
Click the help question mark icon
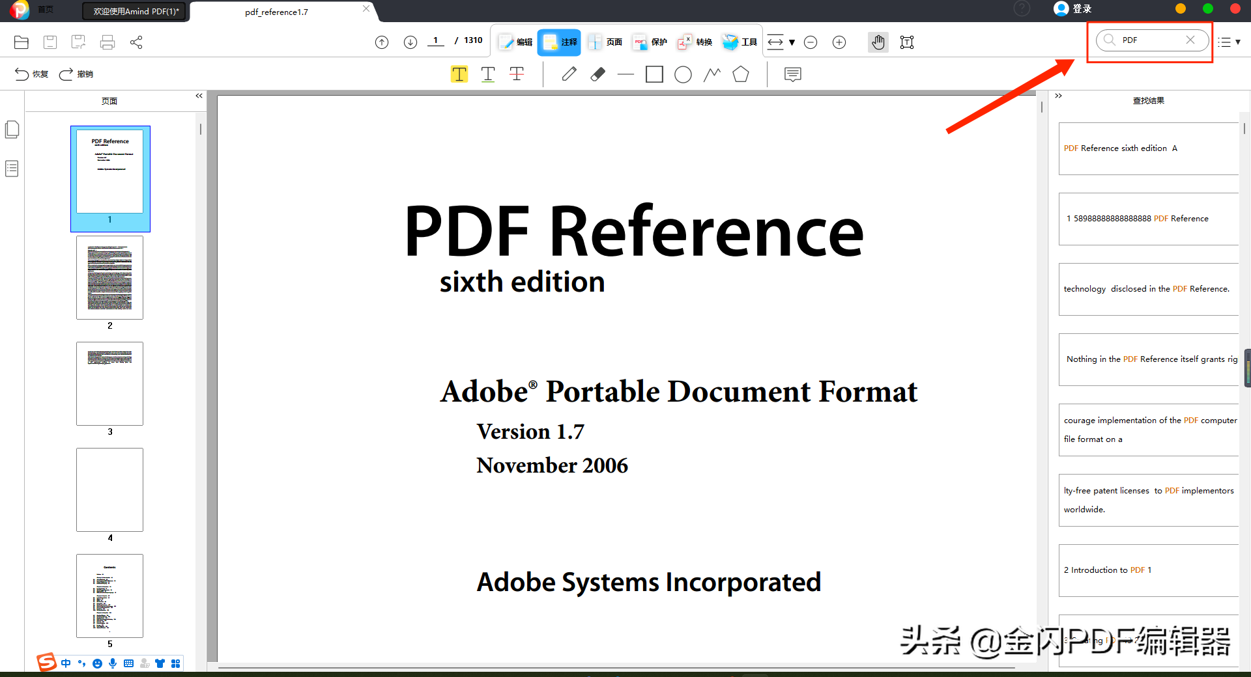tap(1022, 8)
